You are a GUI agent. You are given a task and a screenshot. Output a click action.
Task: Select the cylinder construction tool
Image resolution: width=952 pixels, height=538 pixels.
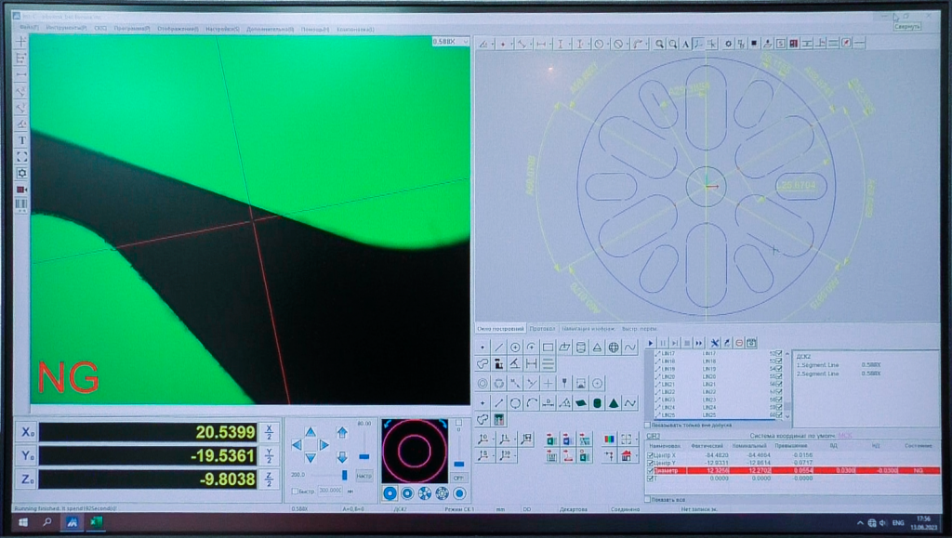(x=580, y=348)
